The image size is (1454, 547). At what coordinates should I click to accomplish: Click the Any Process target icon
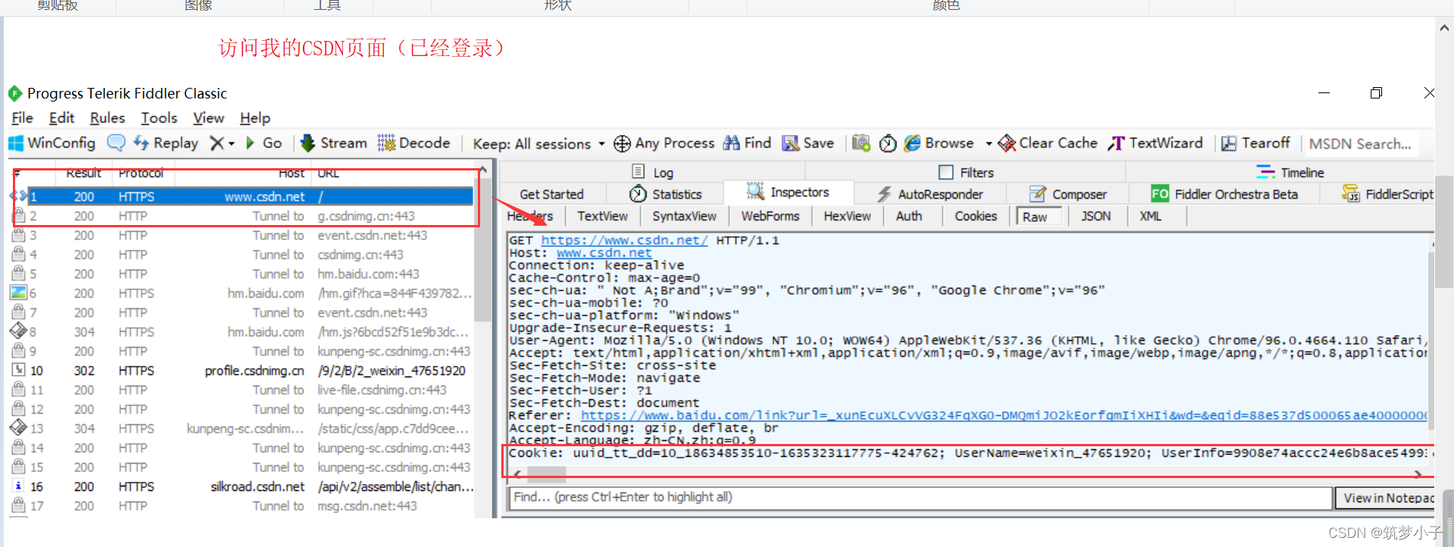[622, 143]
